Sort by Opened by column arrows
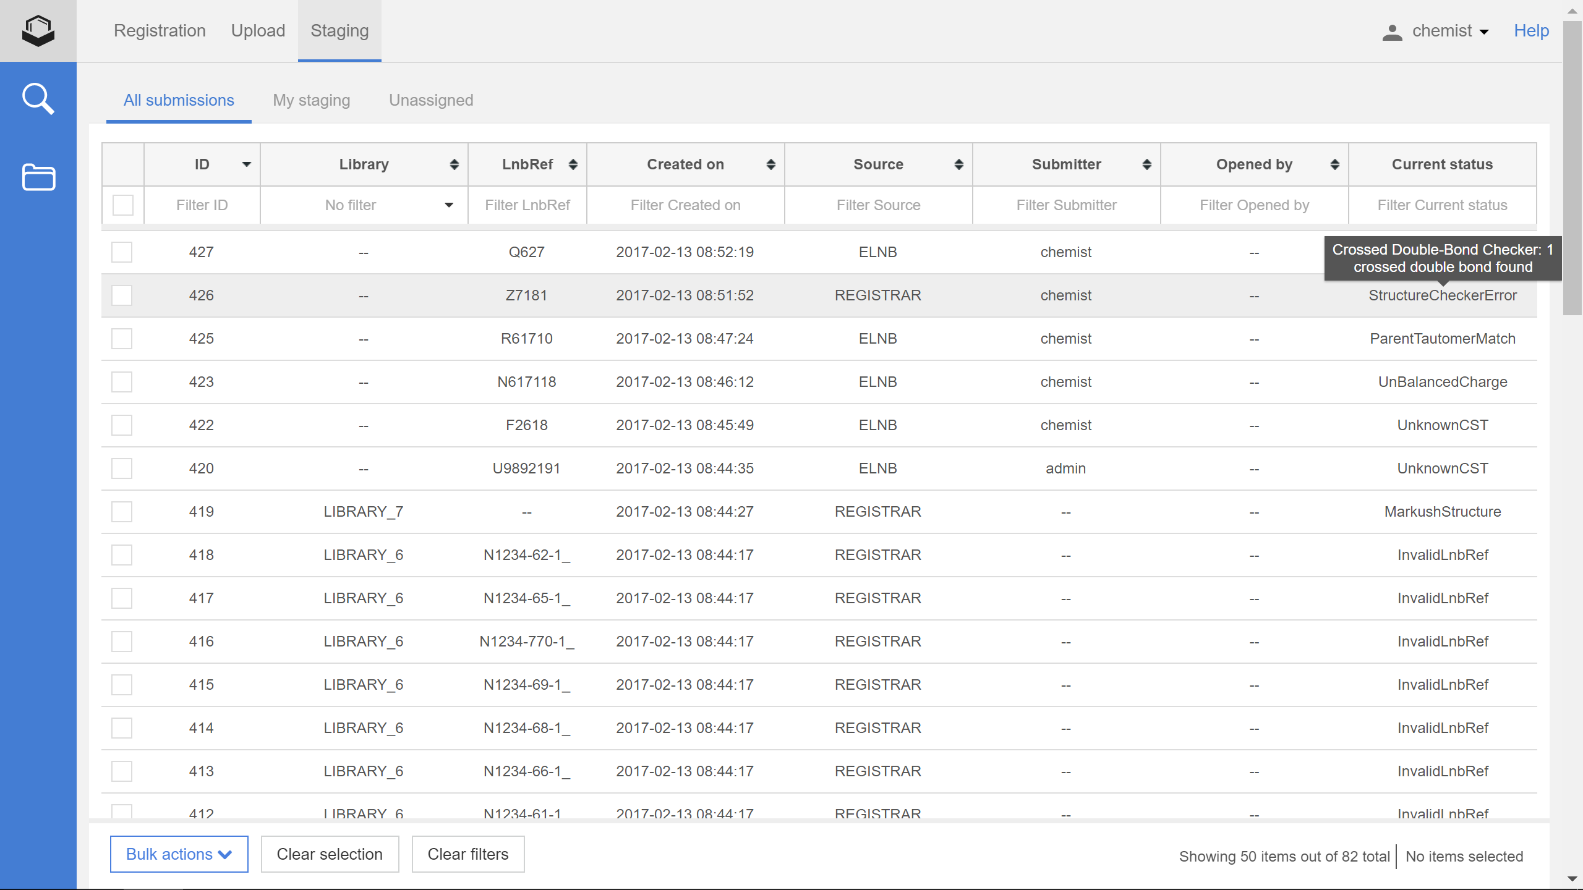The height and width of the screenshot is (890, 1583). tap(1335, 164)
